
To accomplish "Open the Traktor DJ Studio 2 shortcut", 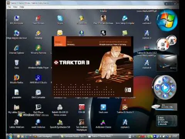I will coord(125,108).
